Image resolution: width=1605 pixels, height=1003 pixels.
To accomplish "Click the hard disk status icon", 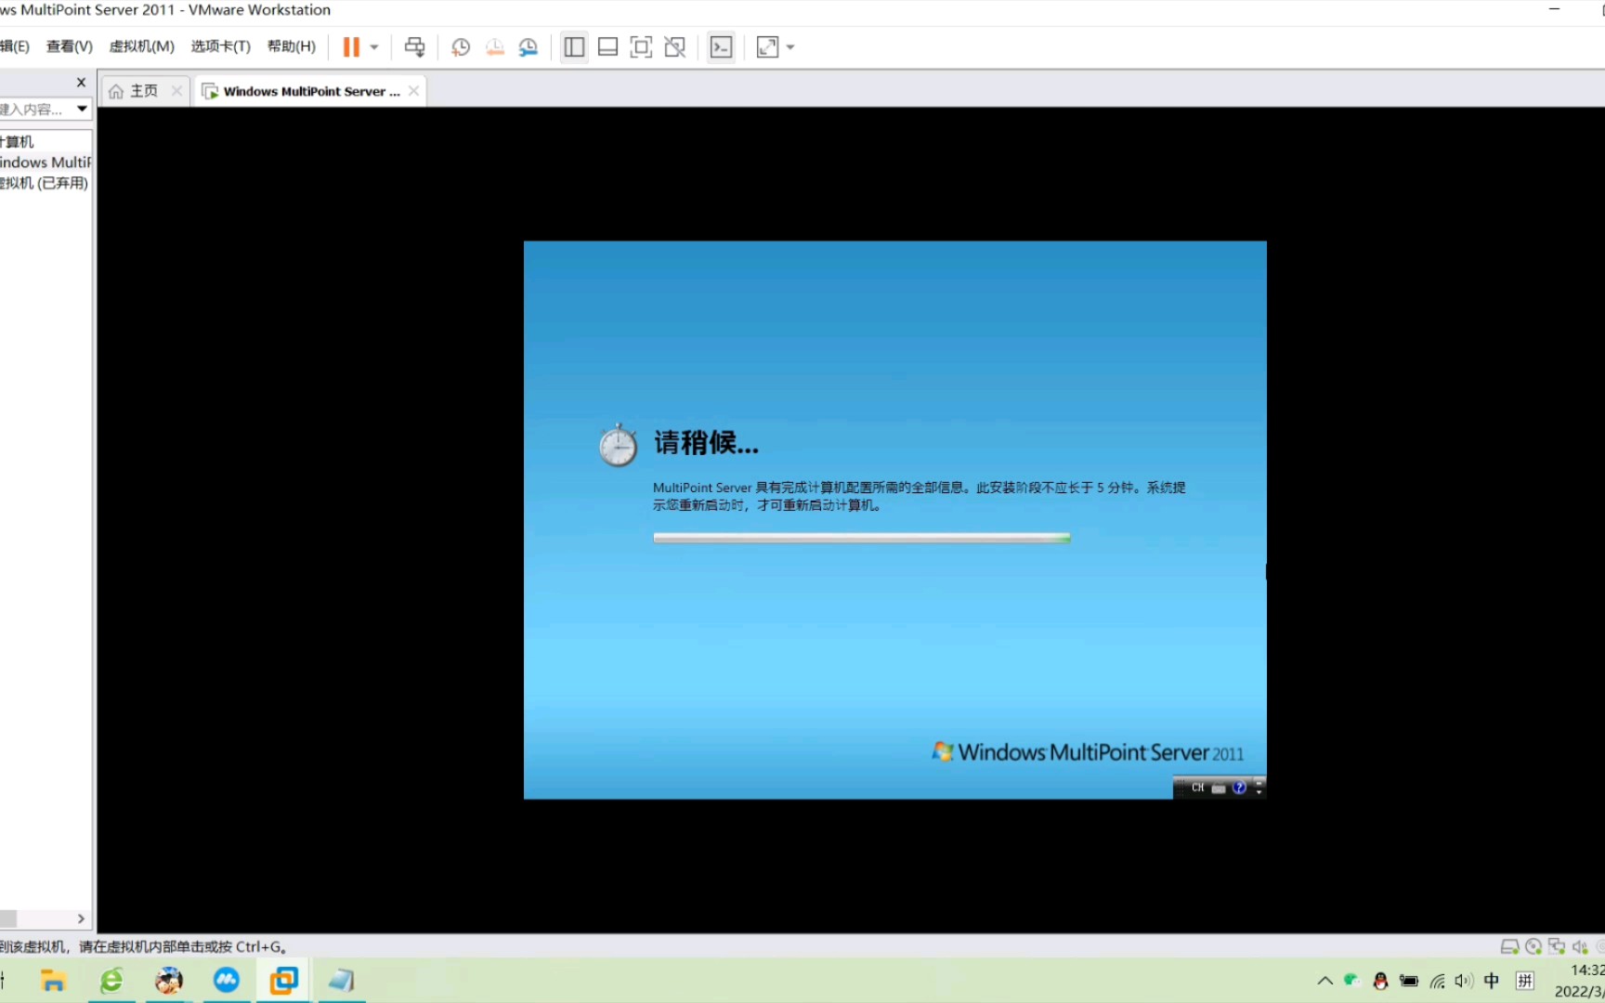I will pyautogui.click(x=1509, y=946).
